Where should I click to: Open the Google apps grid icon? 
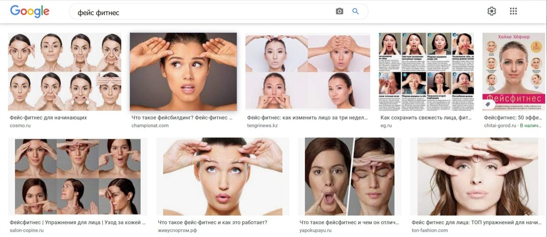(x=513, y=11)
